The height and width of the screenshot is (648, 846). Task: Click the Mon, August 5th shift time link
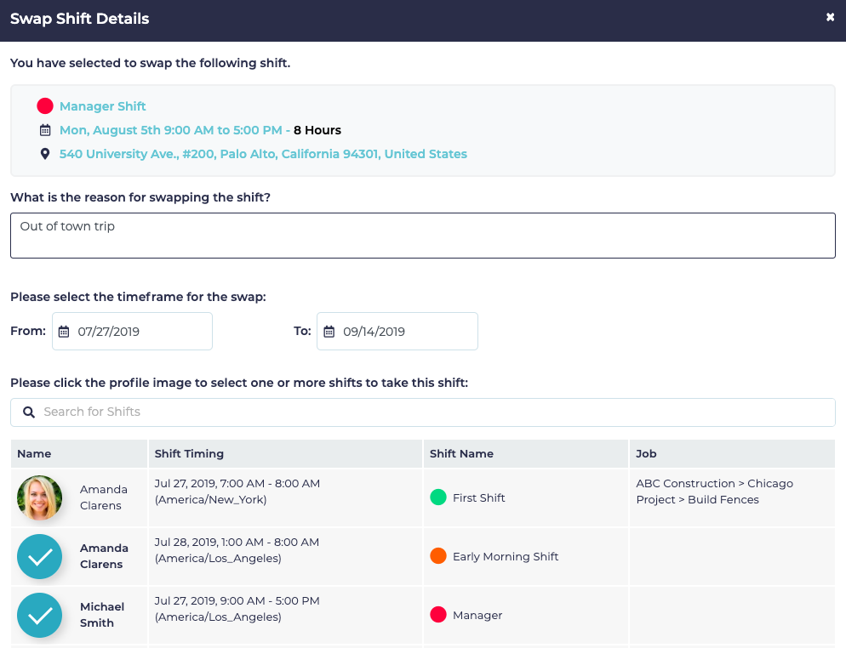coord(170,130)
